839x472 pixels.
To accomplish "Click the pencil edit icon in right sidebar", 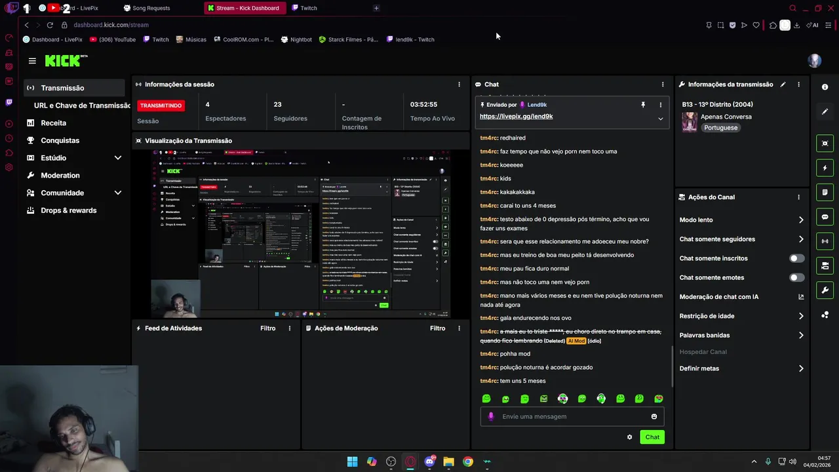I will pyautogui.click(x=825, y=111).
